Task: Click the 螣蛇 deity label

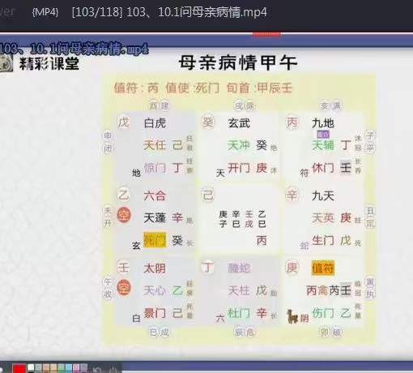Action: [239, 268]
